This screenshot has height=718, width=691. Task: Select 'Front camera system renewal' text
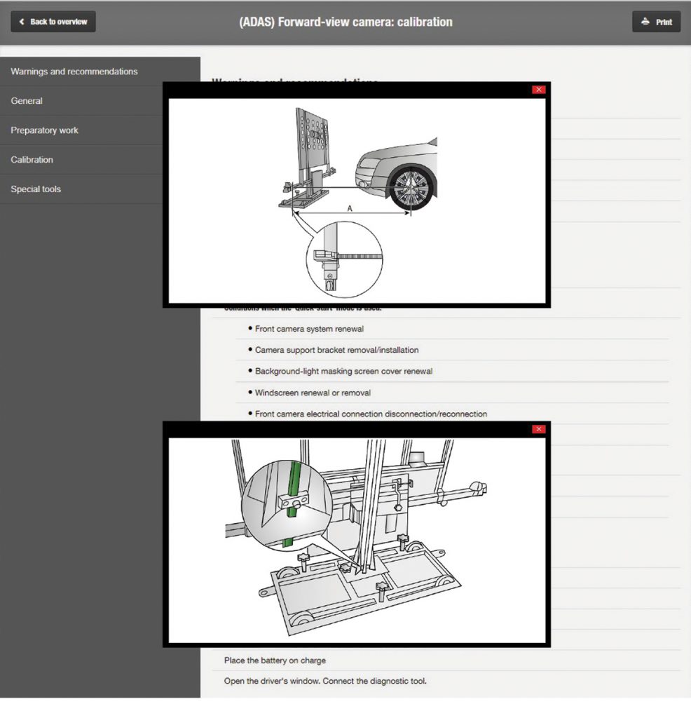pos(309,329)
